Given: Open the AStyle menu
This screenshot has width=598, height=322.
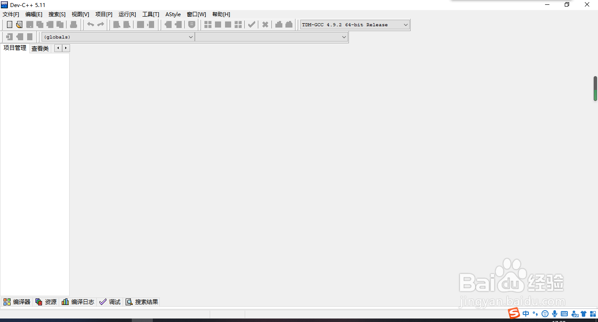Looking at the screenshot, I should pyautogui.click(x=173, y=14).
